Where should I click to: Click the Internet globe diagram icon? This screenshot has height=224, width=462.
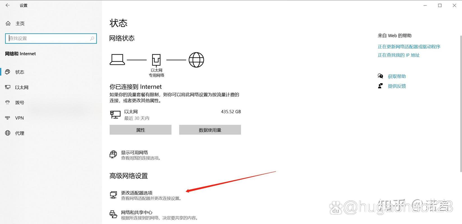(196, 60)
